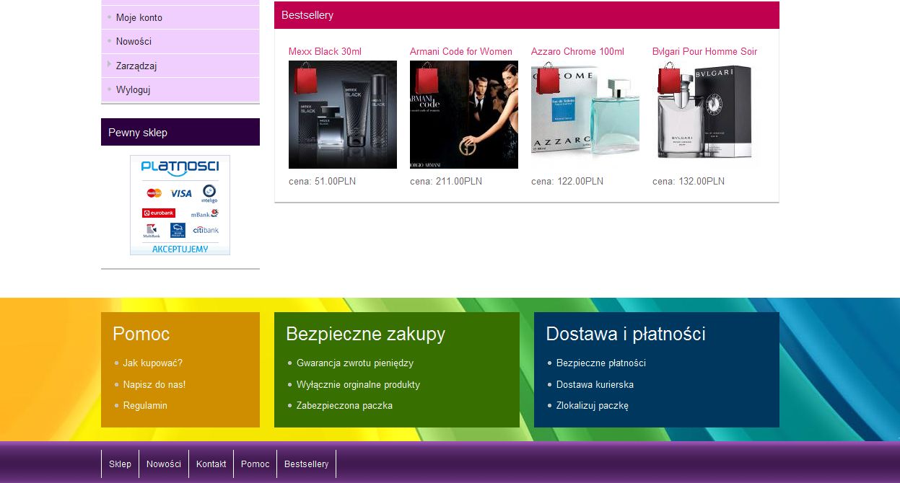Go to Nowości in sidebar menu
Screen dimensions: 900x483
(134, 42)
